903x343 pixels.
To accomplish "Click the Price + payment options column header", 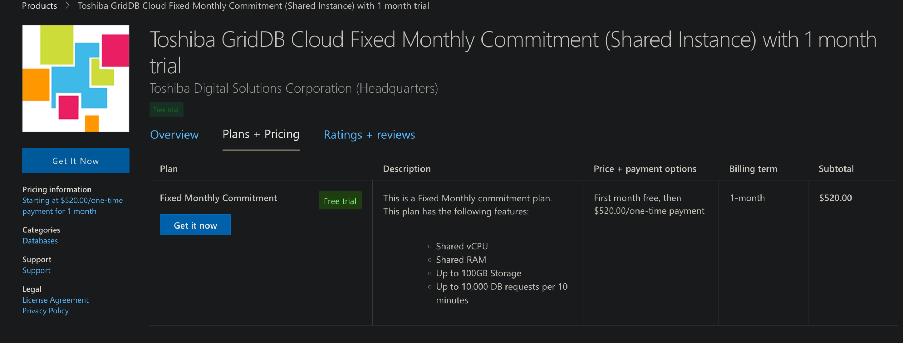I will pos(644,169).
